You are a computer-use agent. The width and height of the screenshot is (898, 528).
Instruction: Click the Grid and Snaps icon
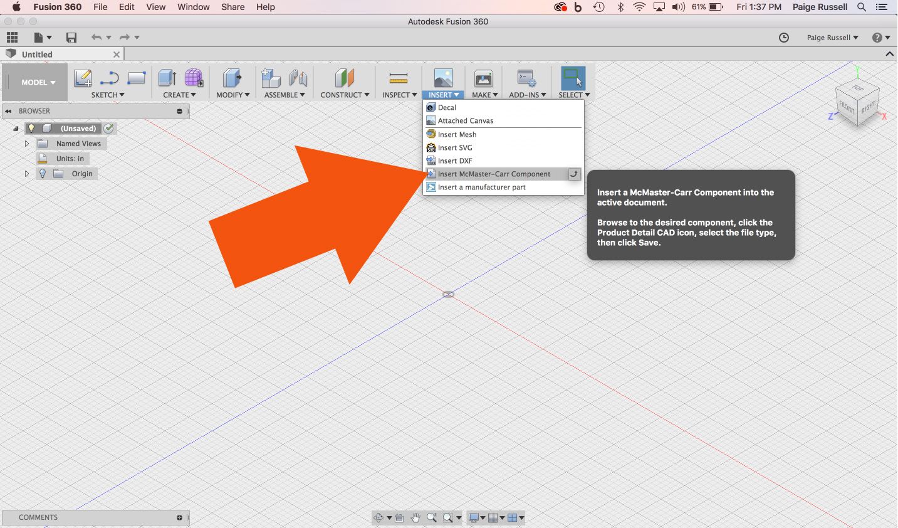[x=493, y=517]
